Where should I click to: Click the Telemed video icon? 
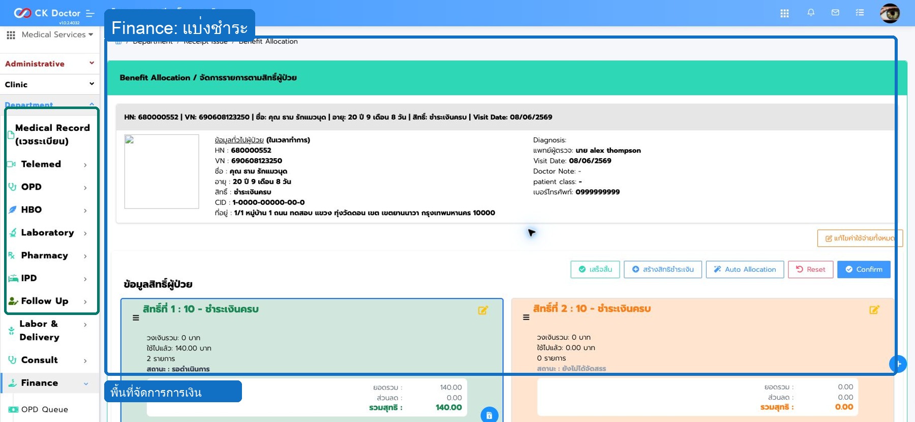(x=12, y=164)
